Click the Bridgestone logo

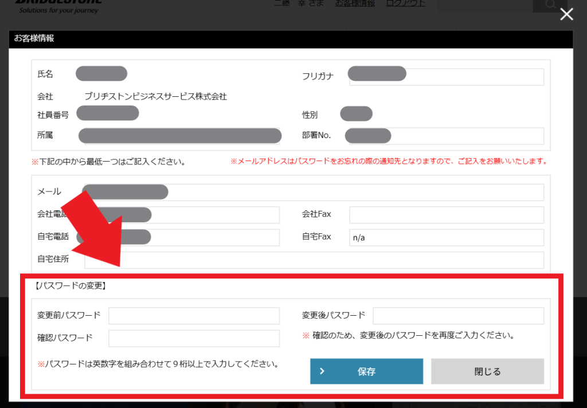[58, 6]
